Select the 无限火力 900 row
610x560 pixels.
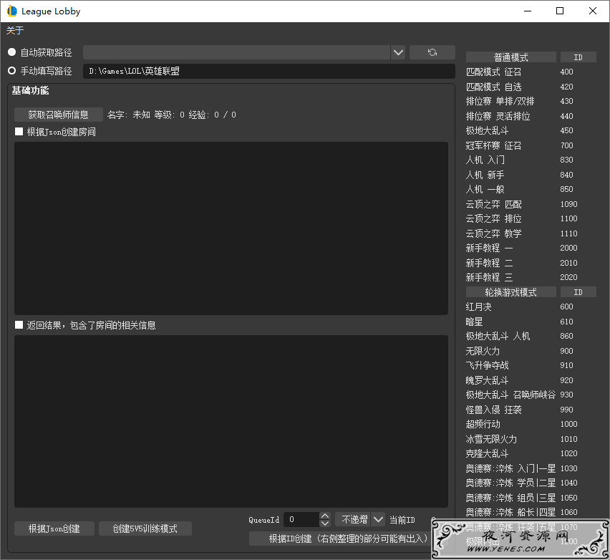pos(531,351)
